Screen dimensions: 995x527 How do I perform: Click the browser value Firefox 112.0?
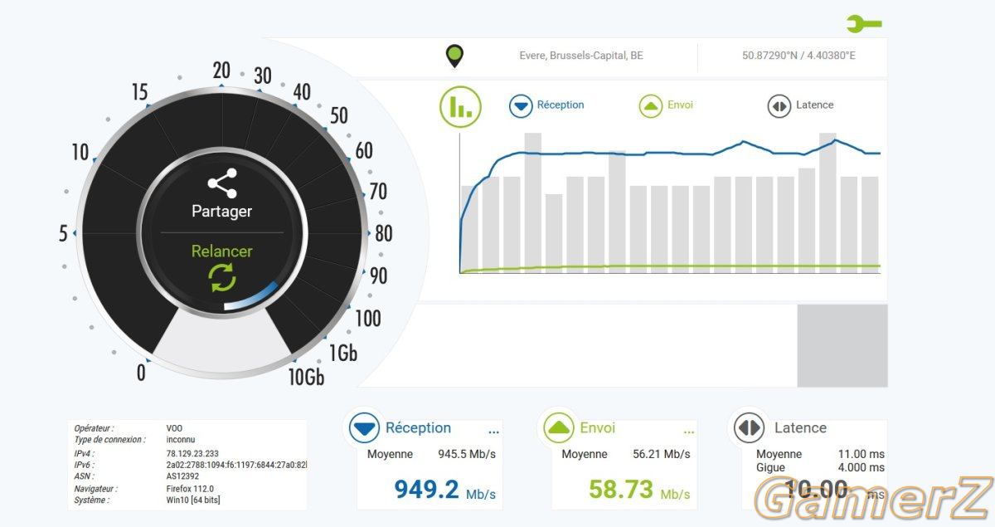[190, 490]
